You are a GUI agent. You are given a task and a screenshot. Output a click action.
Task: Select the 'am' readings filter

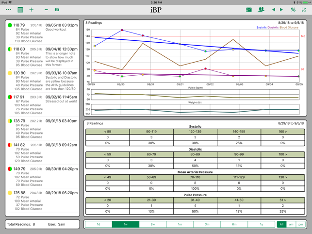291,224
